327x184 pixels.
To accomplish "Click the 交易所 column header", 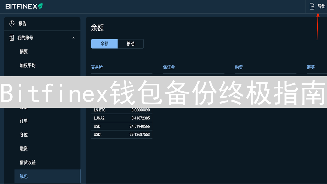I will point(97,67).
